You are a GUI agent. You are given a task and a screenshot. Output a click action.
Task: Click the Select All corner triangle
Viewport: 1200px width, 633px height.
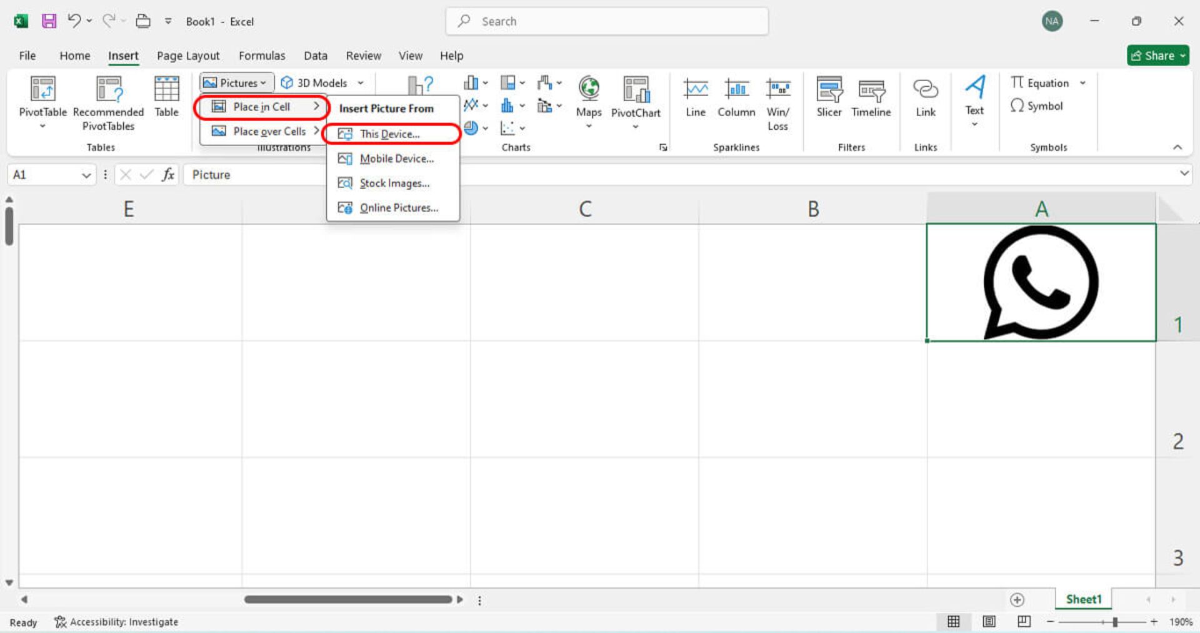click(1172, 209)
